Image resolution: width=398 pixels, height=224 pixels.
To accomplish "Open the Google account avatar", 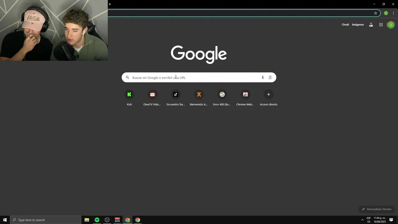I will 391,25.
